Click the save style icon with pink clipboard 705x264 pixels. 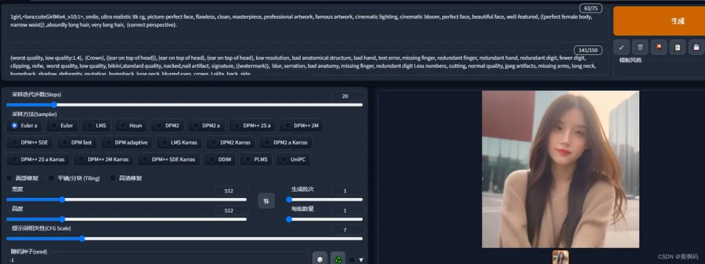pyautogui.click(x=696, y=47)
